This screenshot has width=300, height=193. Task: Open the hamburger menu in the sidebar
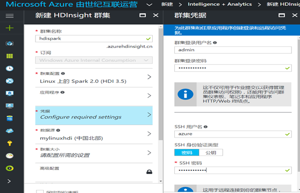click(10, 16)
